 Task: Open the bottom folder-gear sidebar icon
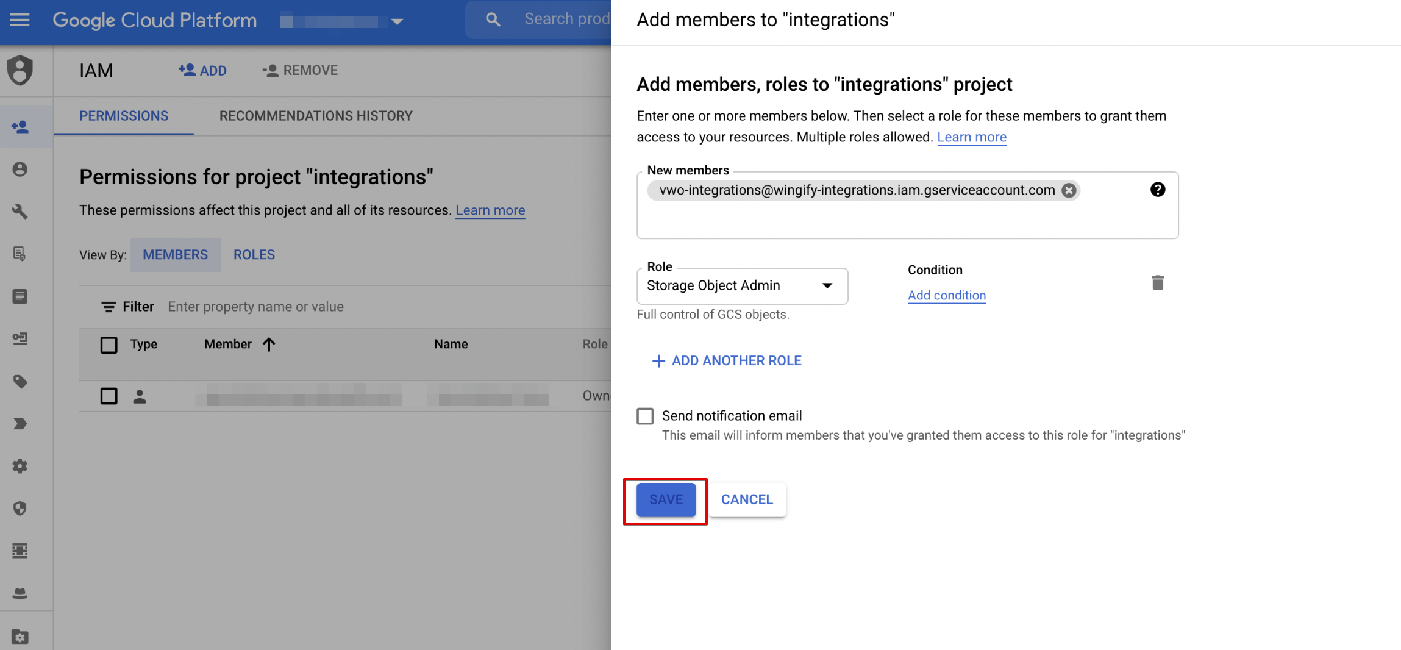pyautogui.click(x=20, y=637)
